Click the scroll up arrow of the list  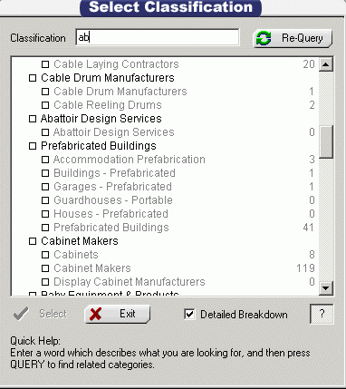pos(326,64)
